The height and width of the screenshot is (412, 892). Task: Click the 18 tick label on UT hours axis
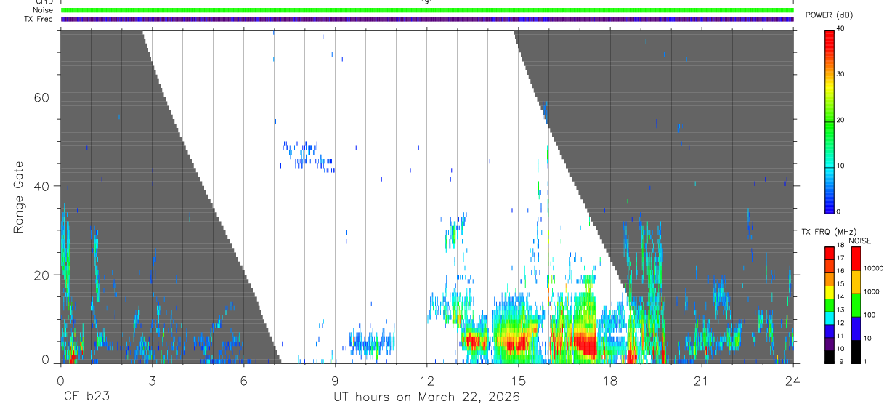[x=609, y=380]
